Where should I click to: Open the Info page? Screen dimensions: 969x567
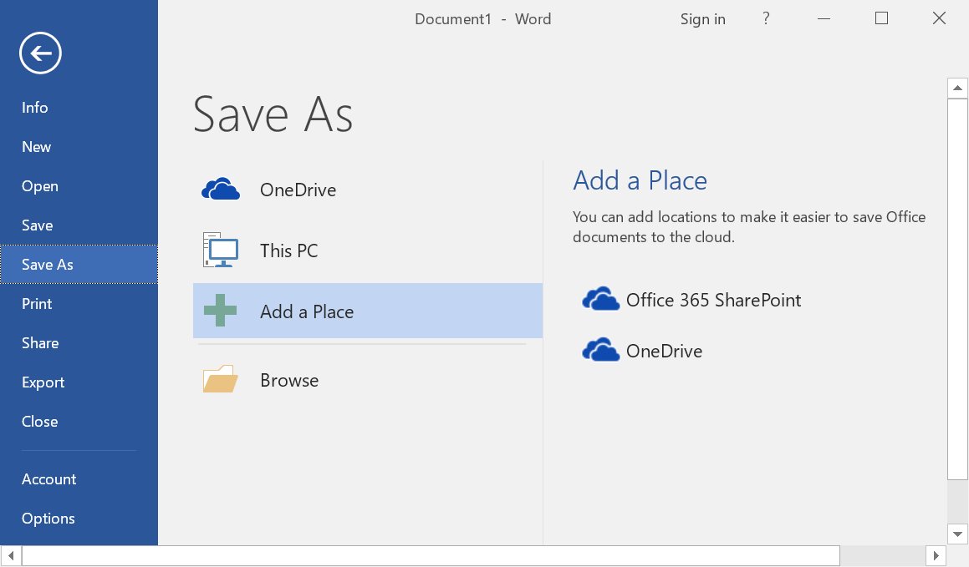pos(79,108)
